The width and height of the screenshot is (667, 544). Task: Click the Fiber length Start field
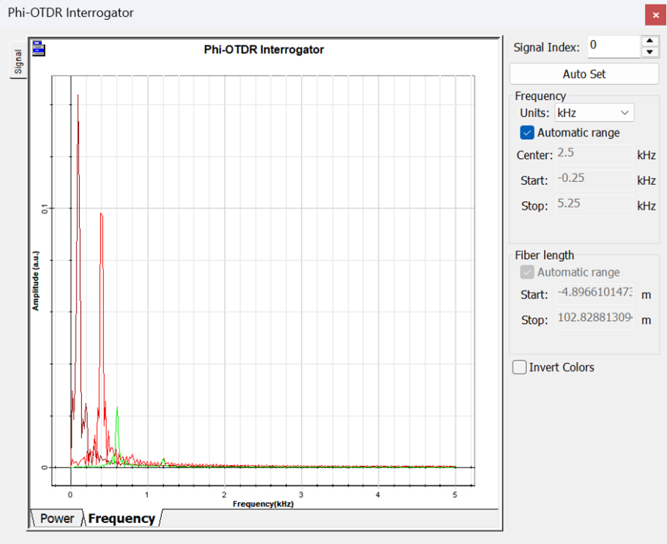(x=593, y=294)
